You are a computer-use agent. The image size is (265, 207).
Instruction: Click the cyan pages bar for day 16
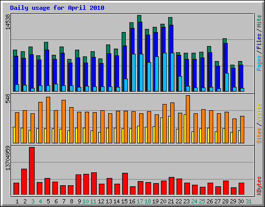[x=134, y=72]
